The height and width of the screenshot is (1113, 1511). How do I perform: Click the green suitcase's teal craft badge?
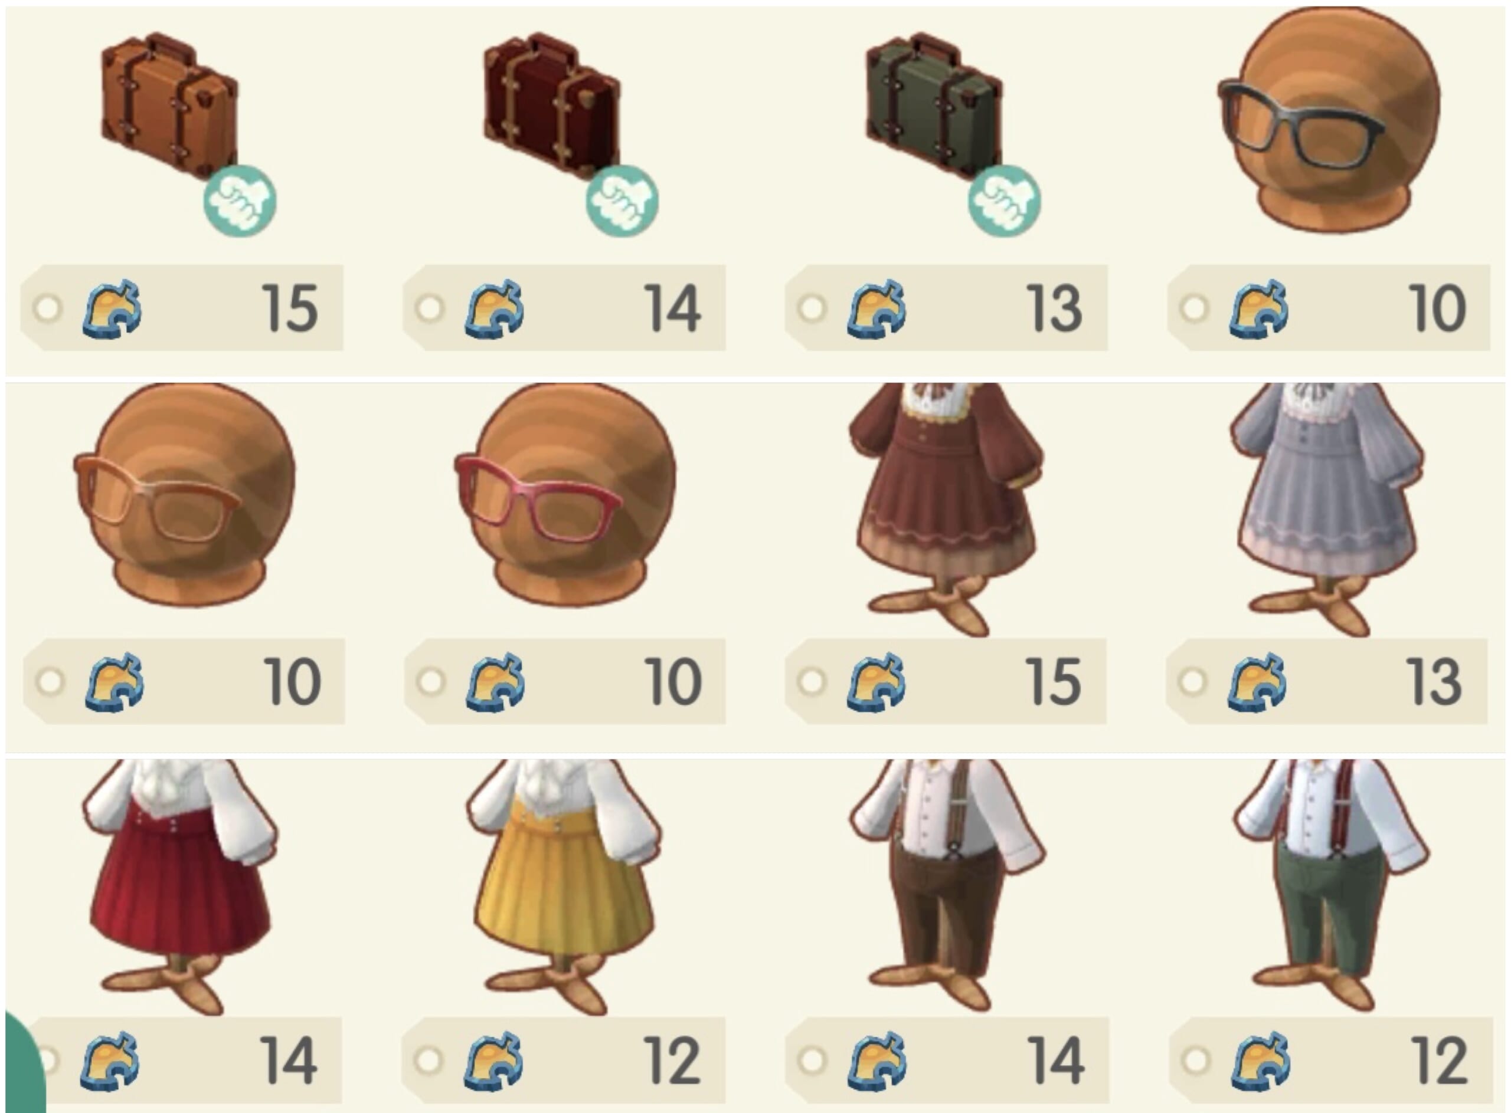[x=1004, y=201]
